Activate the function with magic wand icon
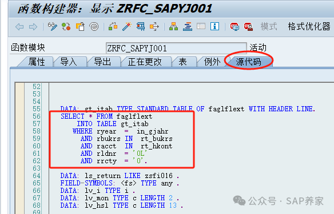 pyautogui.click(x=127, y=27)
